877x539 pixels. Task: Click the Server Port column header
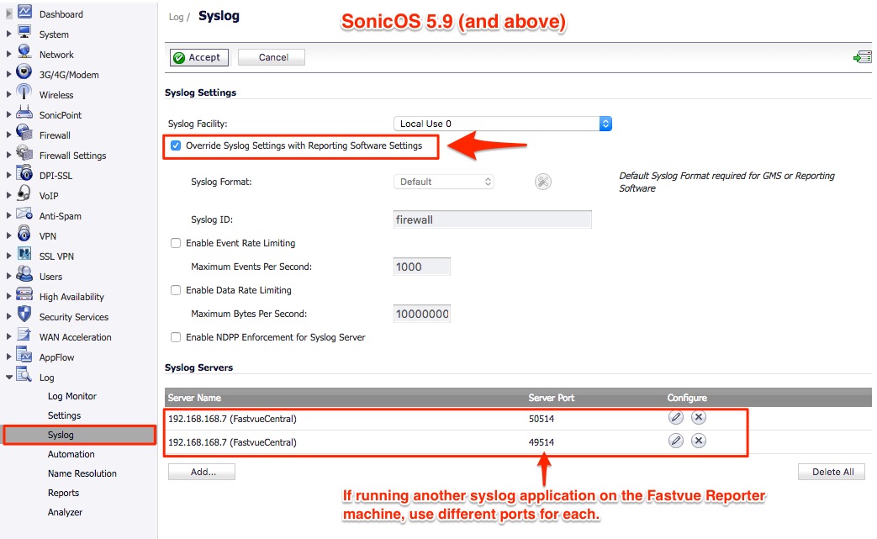552,398
